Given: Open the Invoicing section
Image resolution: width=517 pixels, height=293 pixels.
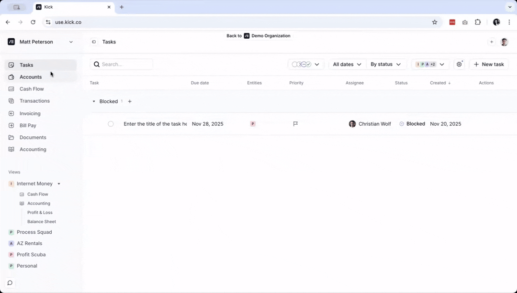Looking at the screenshot, I should click(x=30, y=113).
